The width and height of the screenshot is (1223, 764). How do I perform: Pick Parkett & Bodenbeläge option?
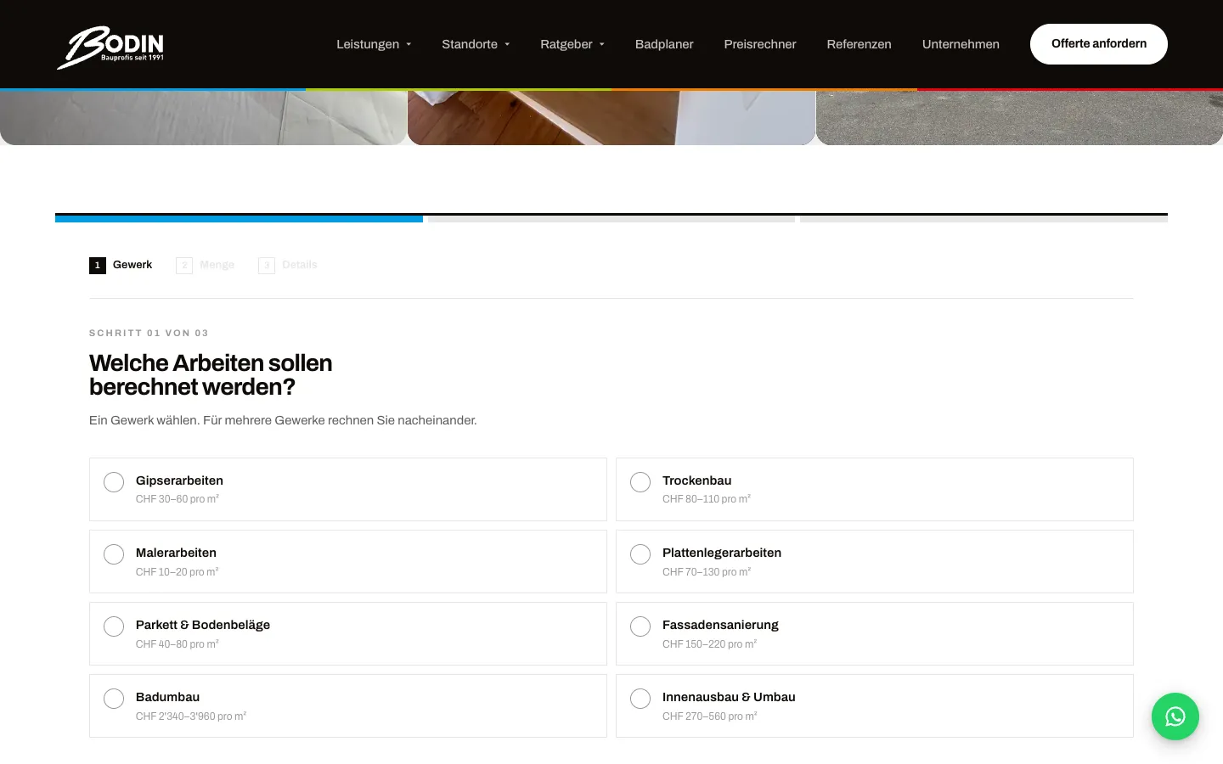coord(348,633)
